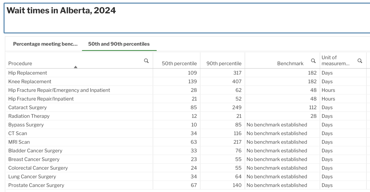Click the Benchmark column header label

tap(290, 63)
